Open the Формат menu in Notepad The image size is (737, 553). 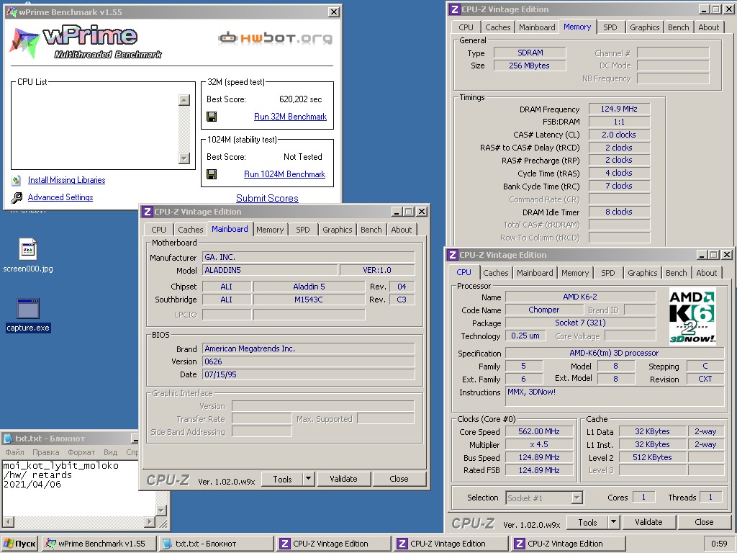[x=81, y=452]
